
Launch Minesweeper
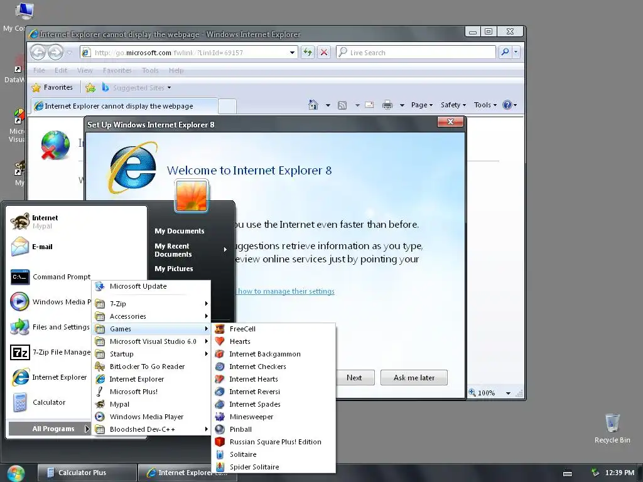coord(274,417)
